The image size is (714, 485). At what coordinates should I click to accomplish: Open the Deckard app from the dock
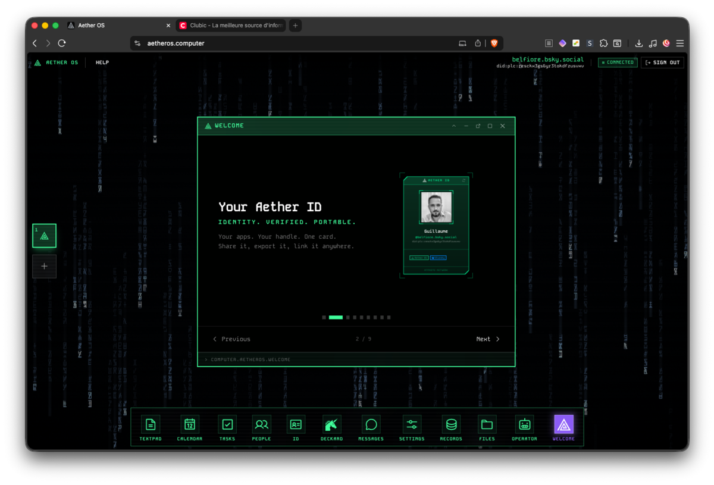tap(331, 425)
